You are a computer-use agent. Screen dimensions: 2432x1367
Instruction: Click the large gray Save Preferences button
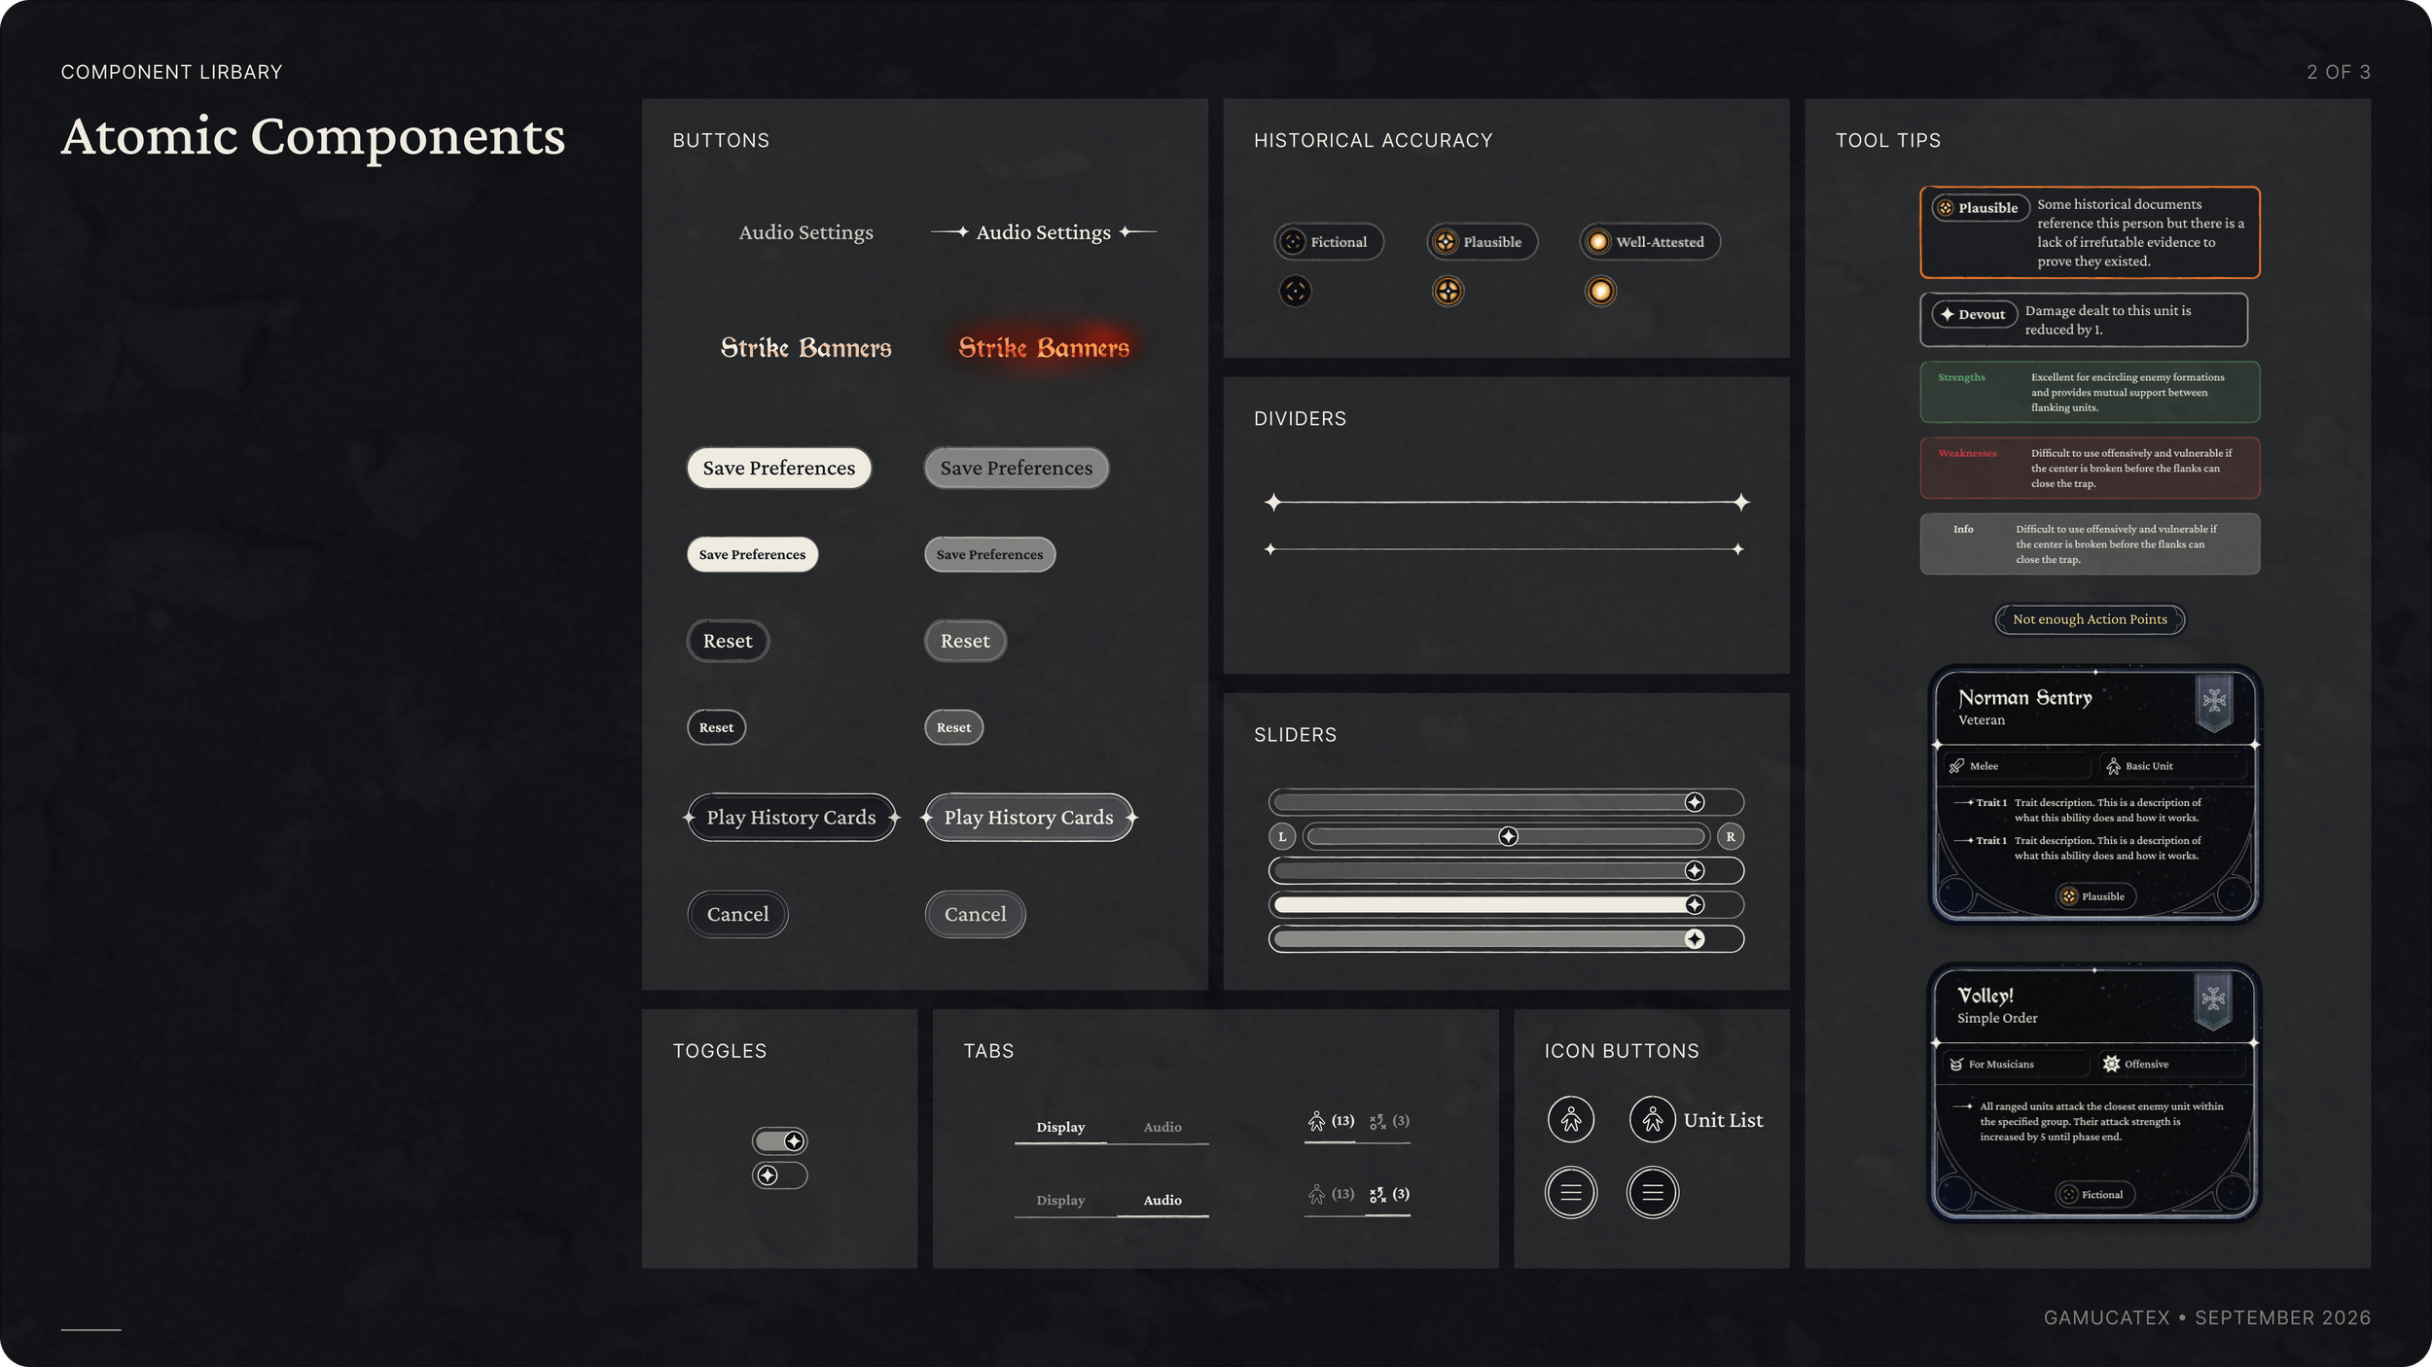(1017, 469)
